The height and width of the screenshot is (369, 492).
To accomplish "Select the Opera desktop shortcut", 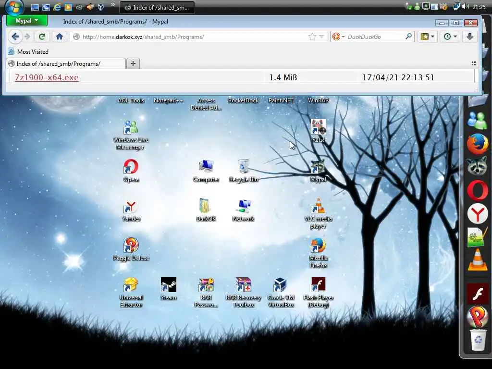I will click(131, 171).
